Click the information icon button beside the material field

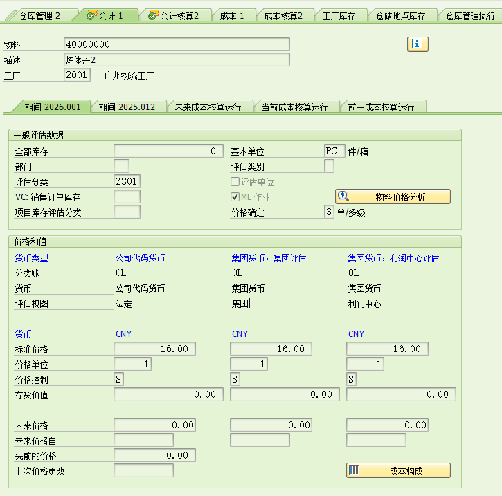point(418,44)
